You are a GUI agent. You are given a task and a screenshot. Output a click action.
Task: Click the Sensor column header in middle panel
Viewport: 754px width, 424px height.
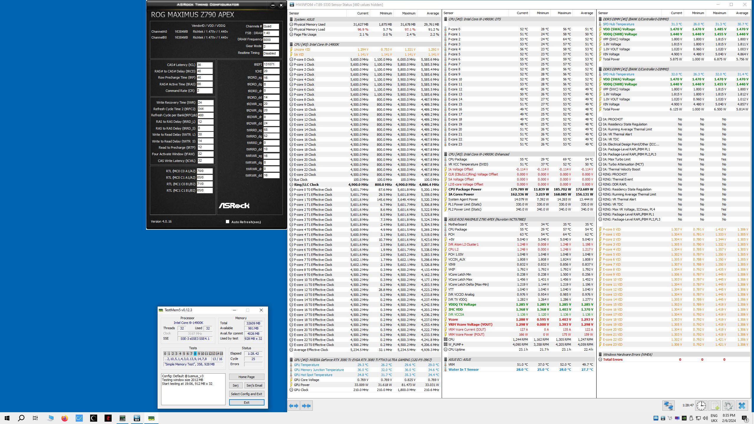tap(448, 13)
